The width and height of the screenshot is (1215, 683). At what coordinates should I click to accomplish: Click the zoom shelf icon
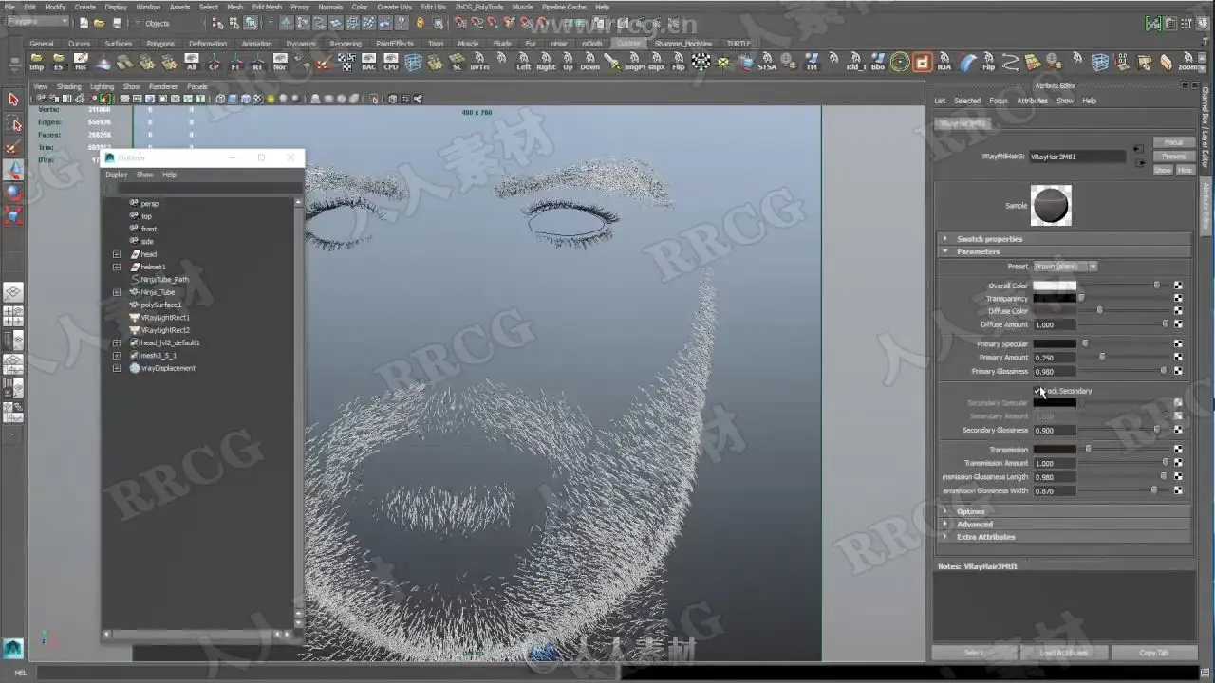click(1187, 63)
